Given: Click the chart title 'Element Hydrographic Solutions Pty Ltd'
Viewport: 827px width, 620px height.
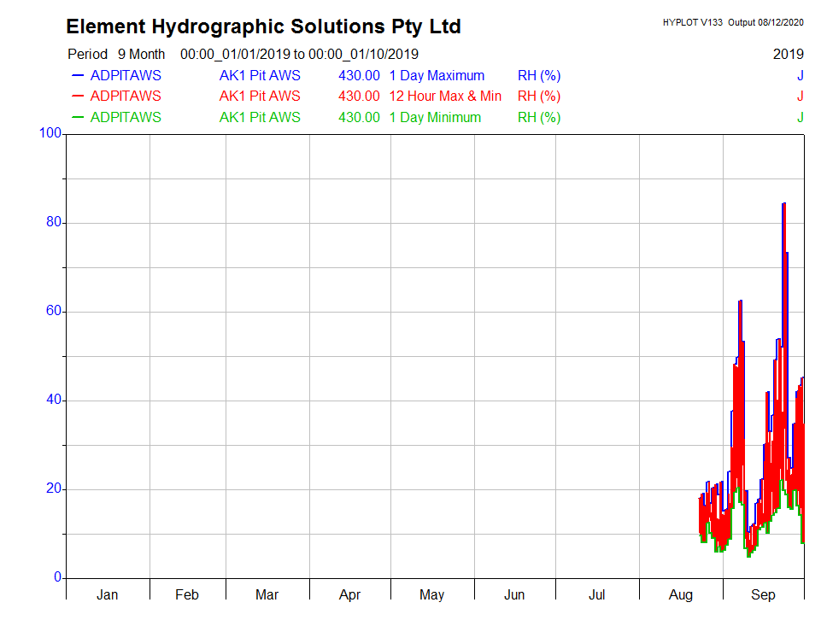Looking at the screenshot, I should (263, 27).
